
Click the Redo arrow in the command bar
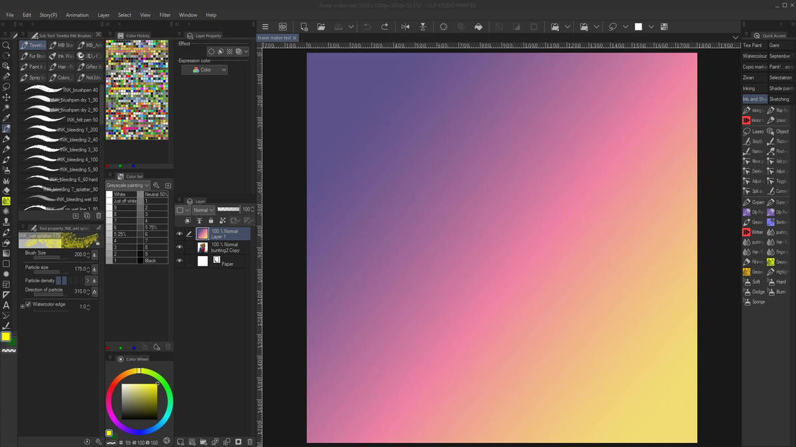click(385, 27)
